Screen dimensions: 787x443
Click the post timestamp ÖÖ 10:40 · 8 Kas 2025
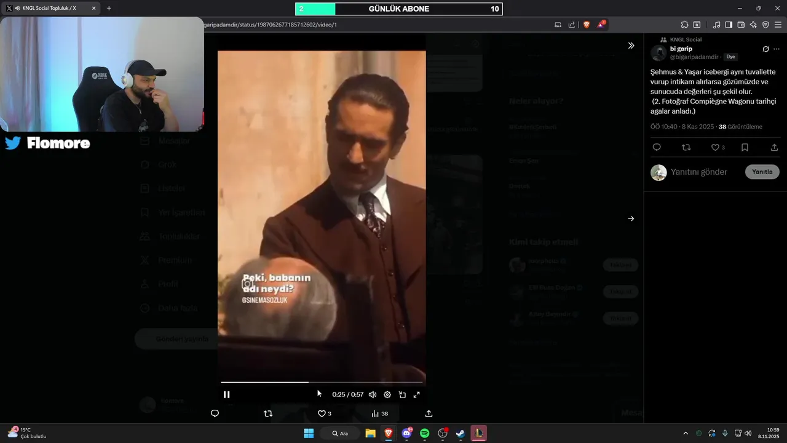click(x=682, y=127)
